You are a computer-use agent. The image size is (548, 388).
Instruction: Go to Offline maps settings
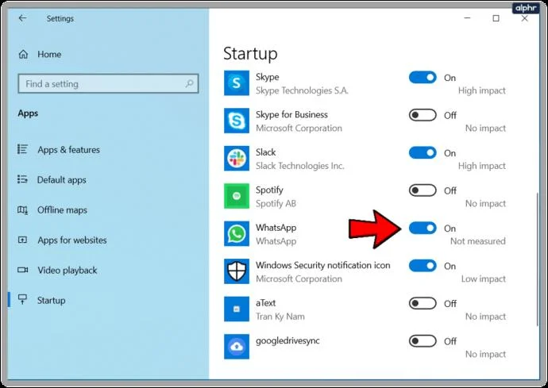pos(62,210)
